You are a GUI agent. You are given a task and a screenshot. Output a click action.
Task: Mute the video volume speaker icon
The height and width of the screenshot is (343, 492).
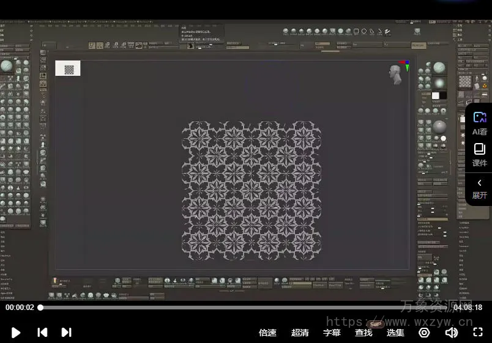tap(452, 333)
